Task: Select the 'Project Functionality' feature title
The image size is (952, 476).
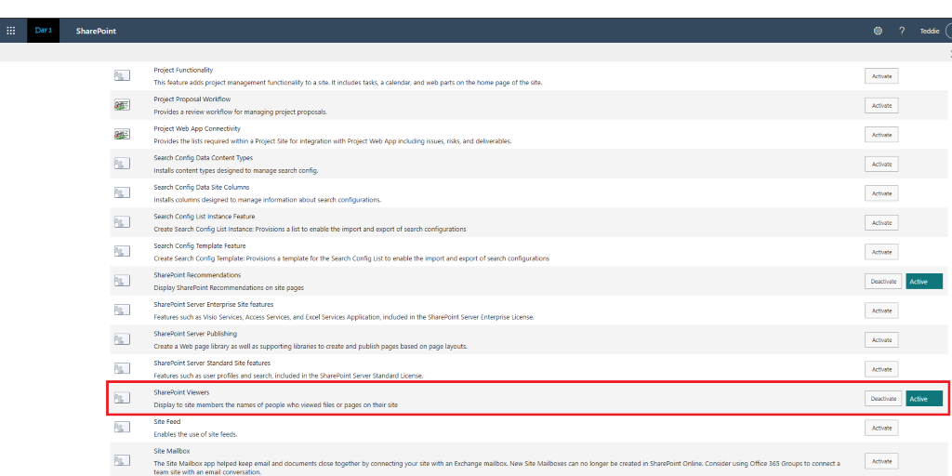Action: point(183,71)
